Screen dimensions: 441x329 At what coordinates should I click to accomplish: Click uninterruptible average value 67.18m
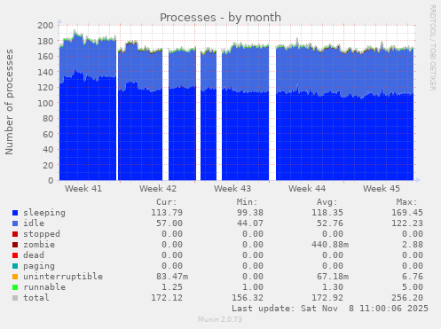click(x=333, y=277)
